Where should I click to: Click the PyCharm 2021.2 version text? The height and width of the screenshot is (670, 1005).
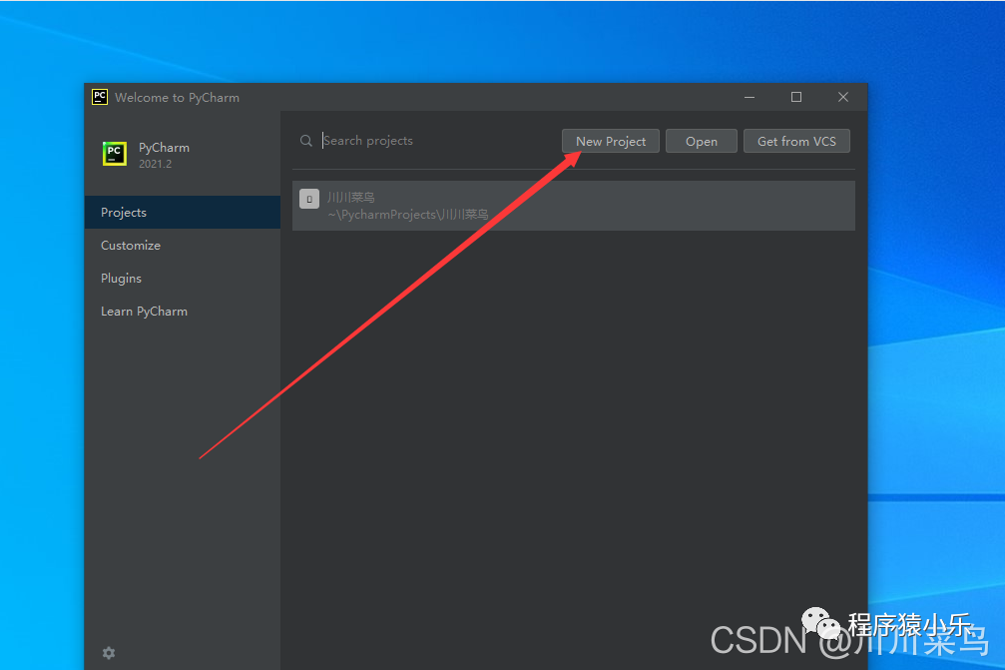tap(155, 164)
